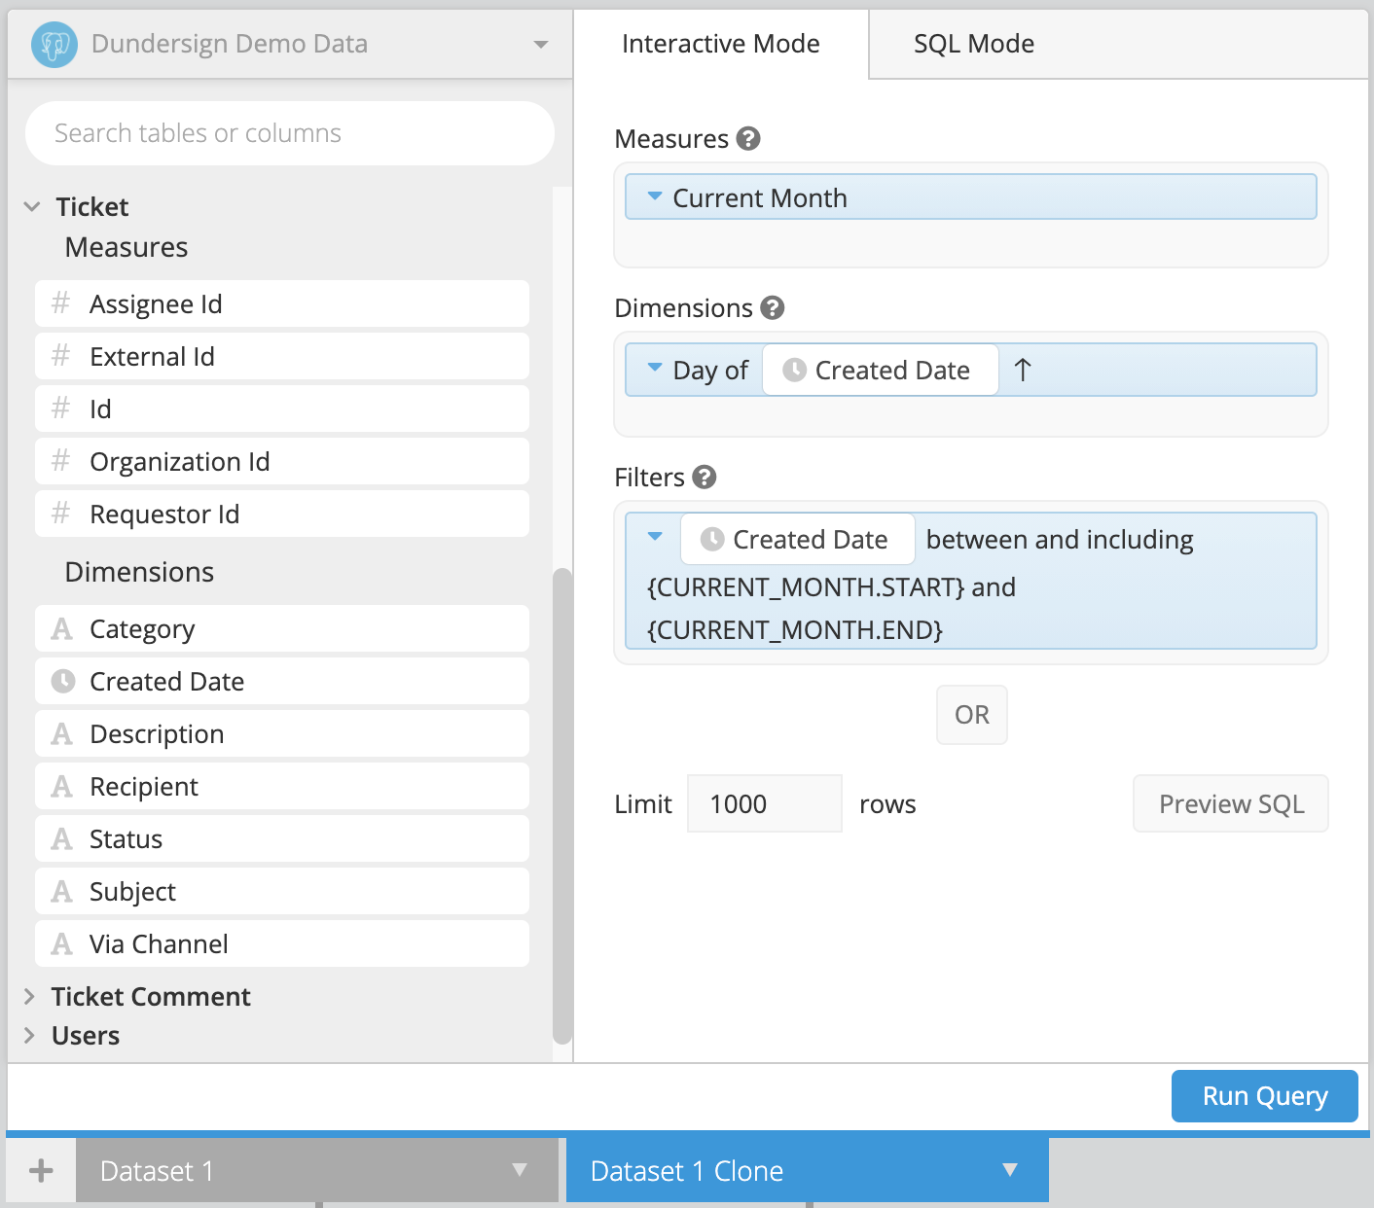1374x1208 pixels.
Task: Click the plus icon to add dataset
Action: [x=41, y=1170]
